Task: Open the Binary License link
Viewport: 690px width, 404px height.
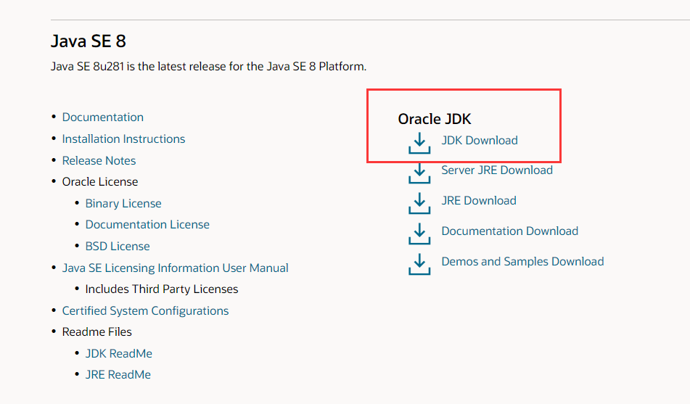Action: point(123,203)
